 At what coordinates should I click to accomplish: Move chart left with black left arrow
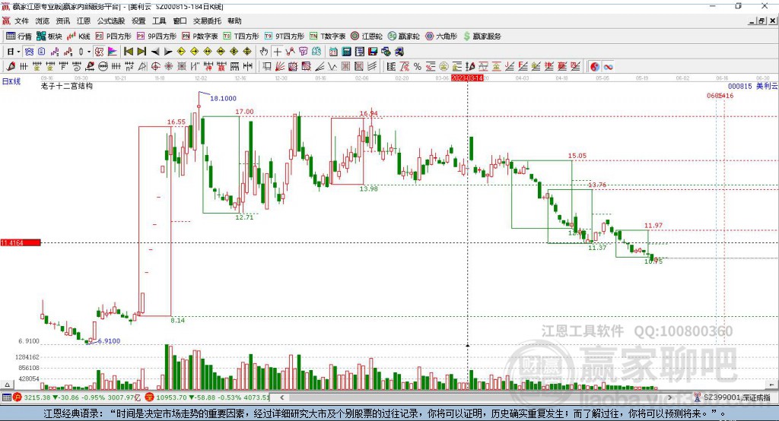point(155,52)
